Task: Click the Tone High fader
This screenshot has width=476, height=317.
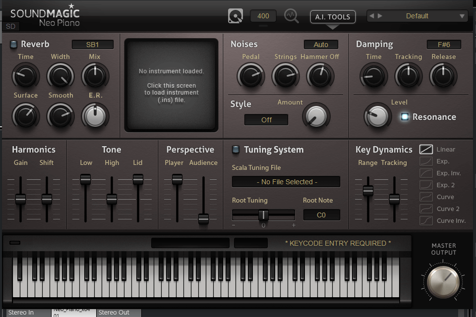Action: pos(112,199)
